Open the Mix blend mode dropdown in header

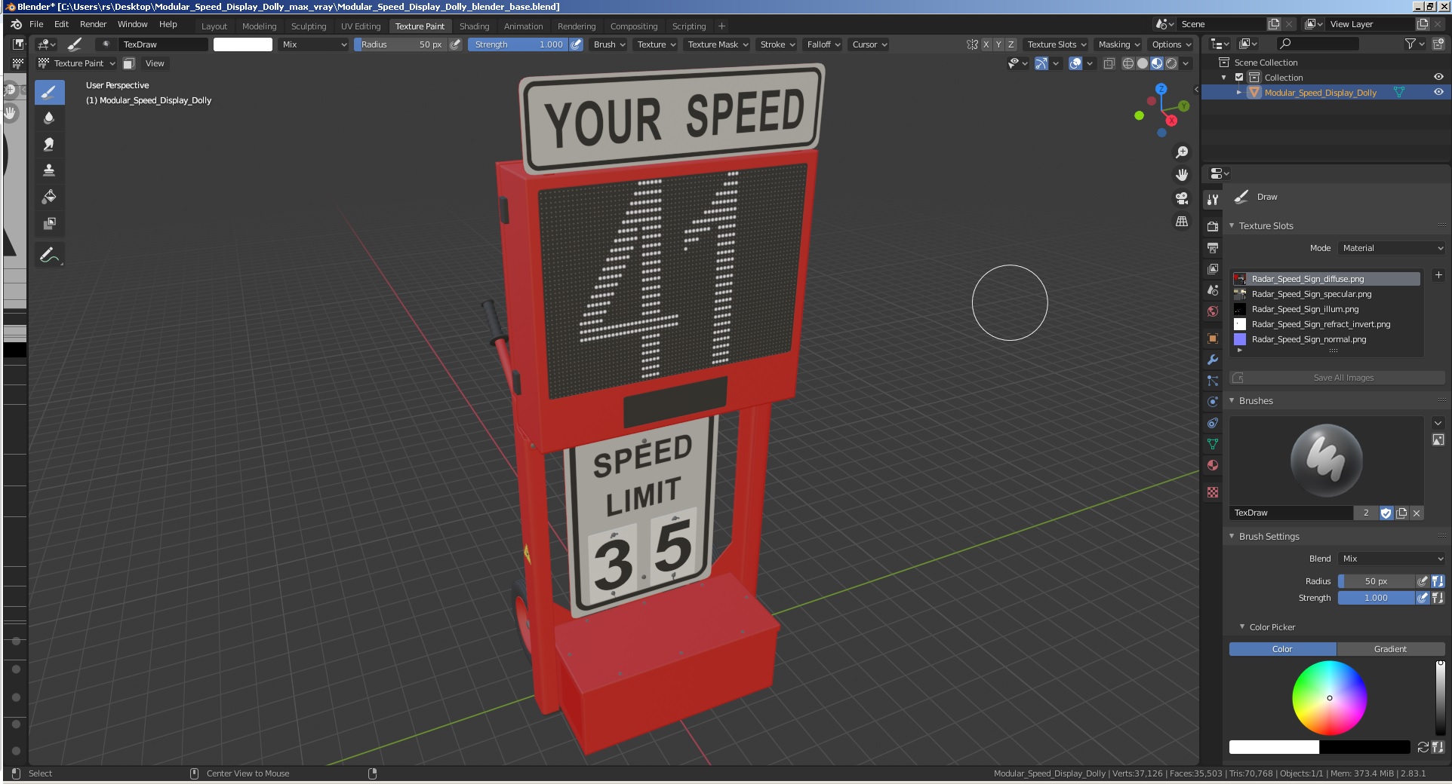pyautogui.click(x=314, y=44)
